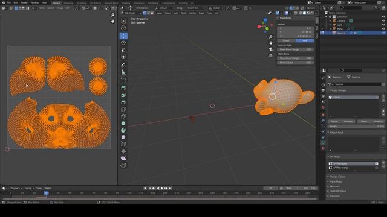The image size is (387, 217).
Task: Open the Object Data properties tab with the green triangle icon
Action: pos(323,143)
